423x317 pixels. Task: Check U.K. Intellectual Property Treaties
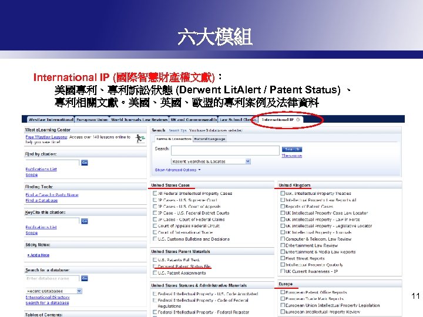coord(283,193)
